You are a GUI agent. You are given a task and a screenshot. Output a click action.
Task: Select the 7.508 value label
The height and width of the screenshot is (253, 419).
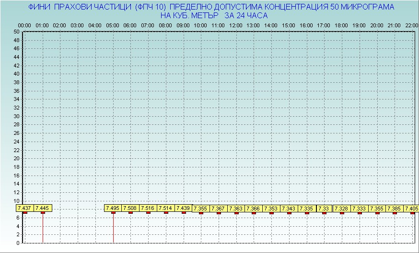130,208
